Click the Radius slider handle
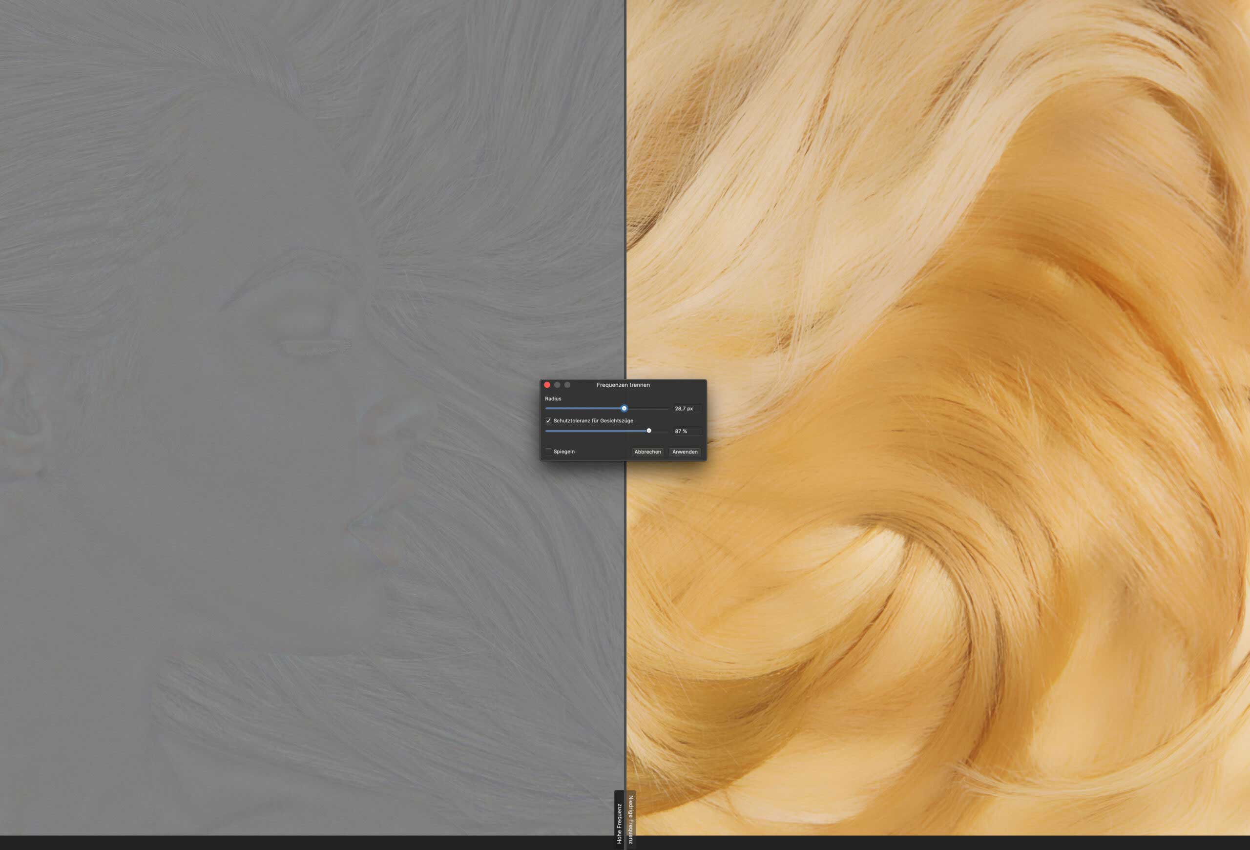The width and height of the screenshot is (1250, 850). tap(624, 409)
